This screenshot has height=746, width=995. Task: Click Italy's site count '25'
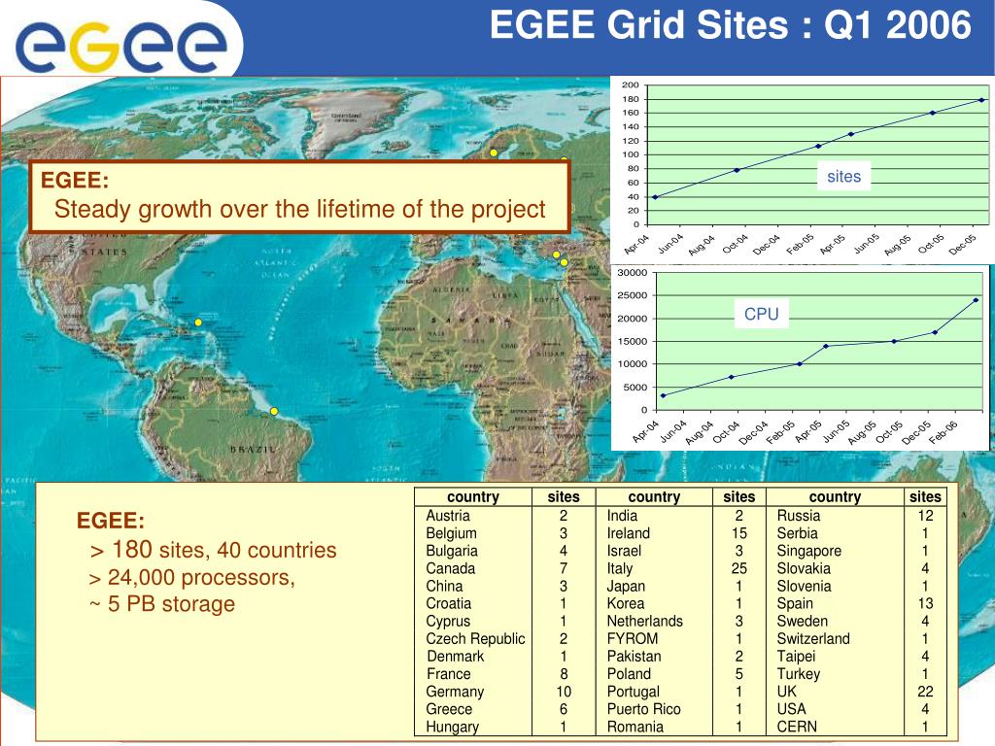pos(739,568)
